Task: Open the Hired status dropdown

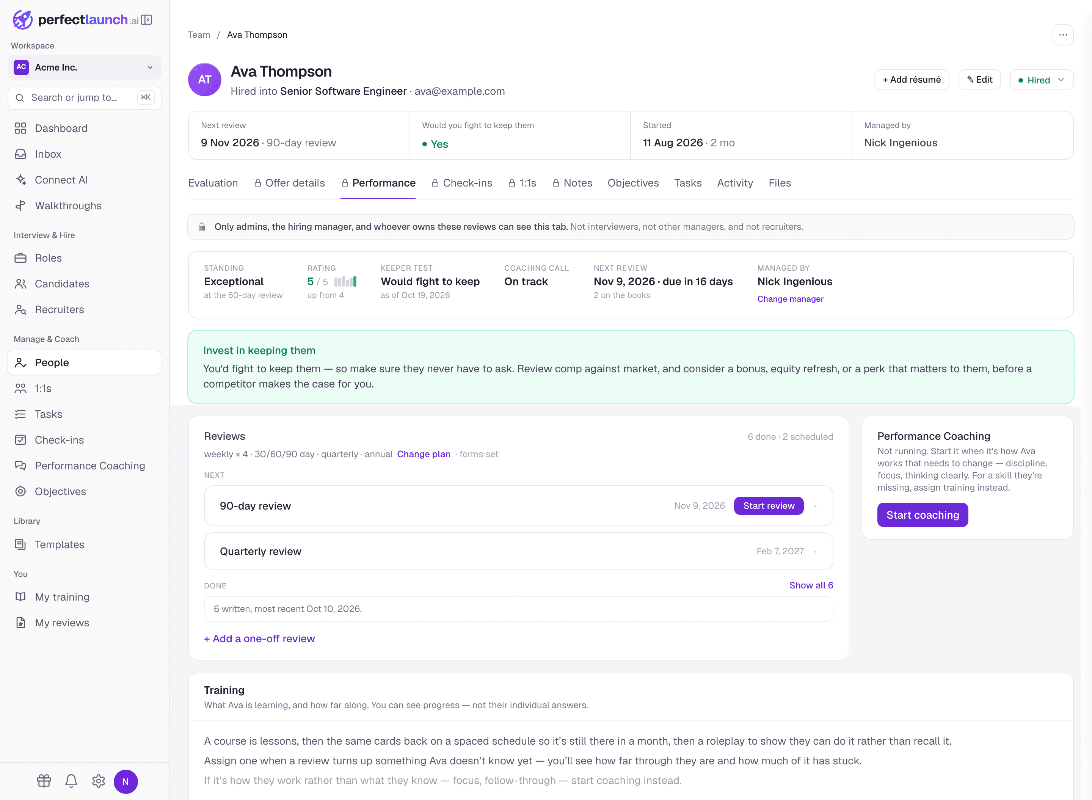Action: [x=1042, y=80]
